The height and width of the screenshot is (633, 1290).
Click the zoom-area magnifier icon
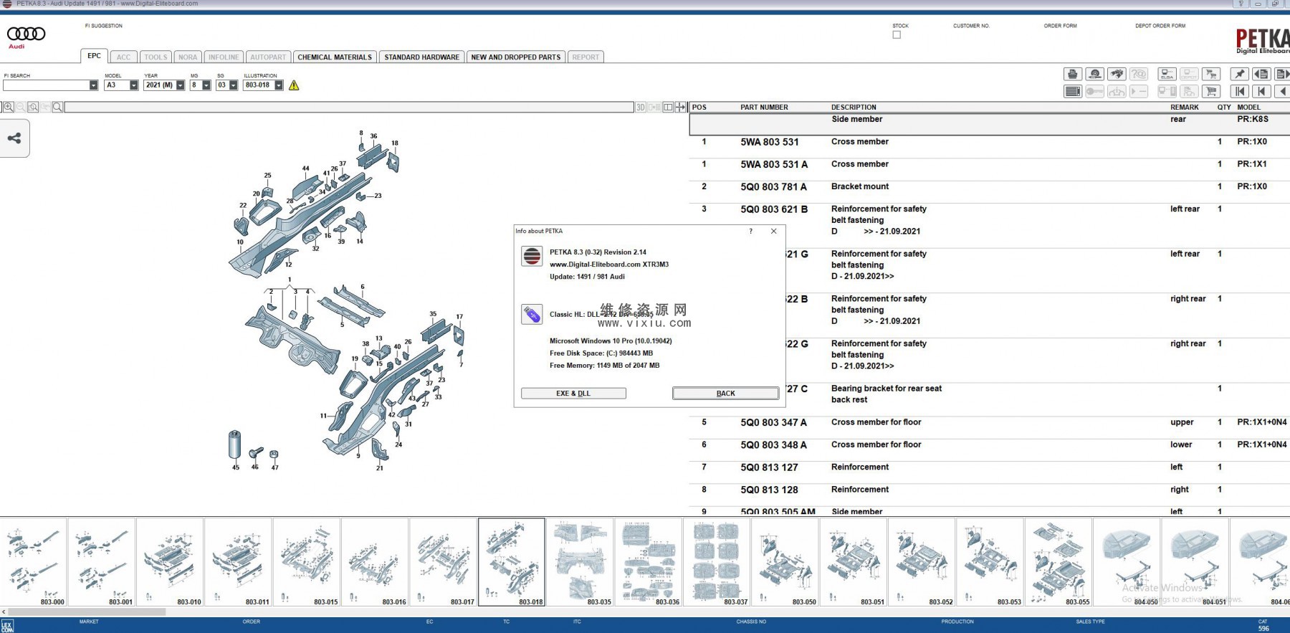33,107
